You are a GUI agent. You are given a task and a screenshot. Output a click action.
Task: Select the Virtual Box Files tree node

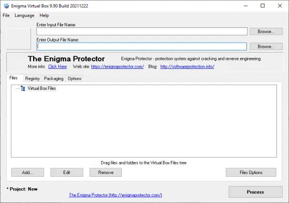42,88
